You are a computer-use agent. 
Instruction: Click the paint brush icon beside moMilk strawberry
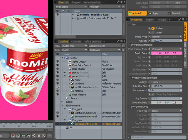[58, 87]
